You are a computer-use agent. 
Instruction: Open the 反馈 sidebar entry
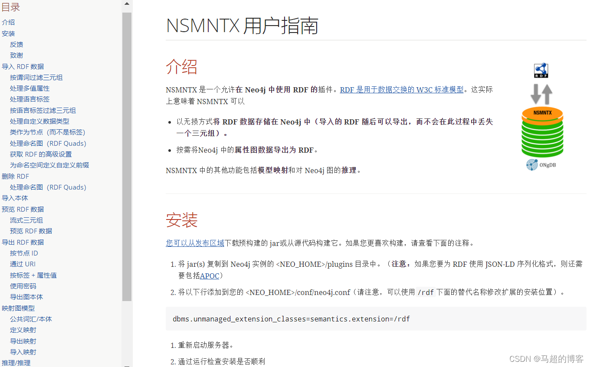(16, 44)
